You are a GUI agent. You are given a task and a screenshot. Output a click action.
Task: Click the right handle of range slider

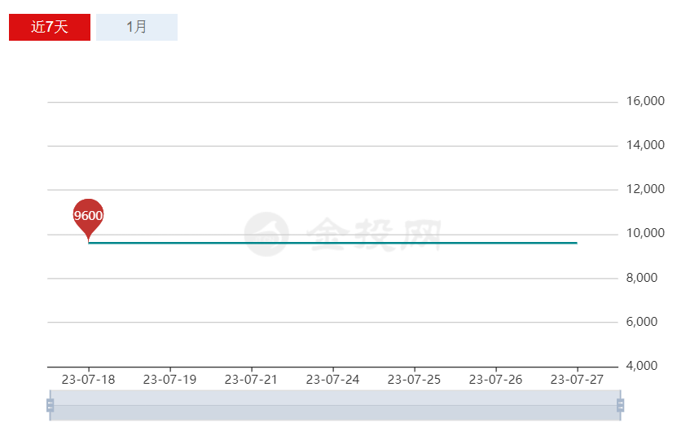(620, 405)
